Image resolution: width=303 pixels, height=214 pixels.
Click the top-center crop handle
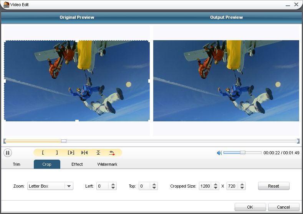[x=77, y=41]
